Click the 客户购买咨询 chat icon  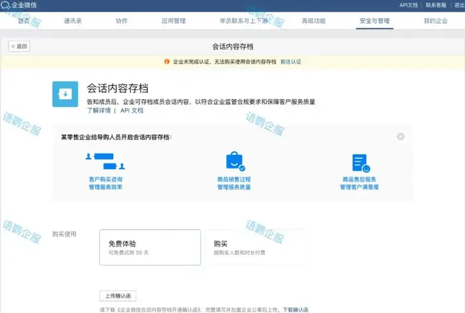point(105,159)
